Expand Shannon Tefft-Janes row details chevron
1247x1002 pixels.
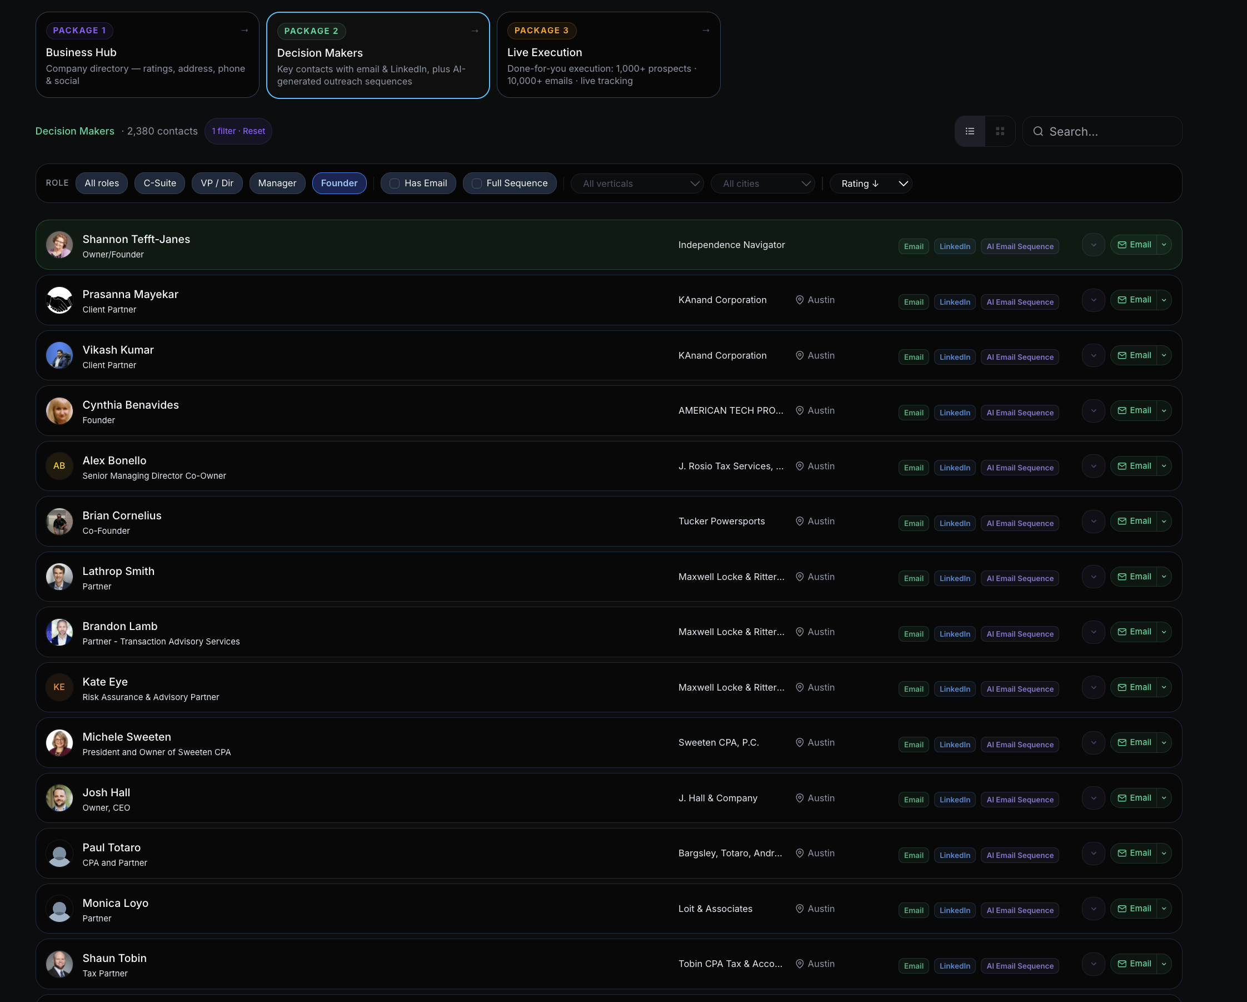(x=1093, y=245)
